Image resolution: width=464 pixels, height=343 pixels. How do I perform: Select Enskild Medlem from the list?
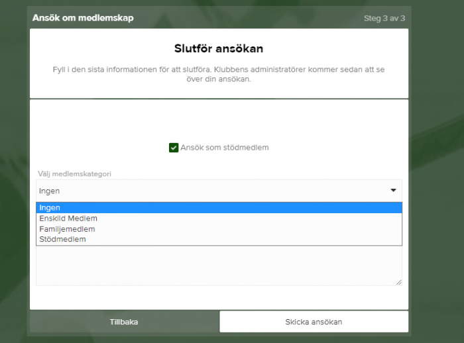pos(68,219)
